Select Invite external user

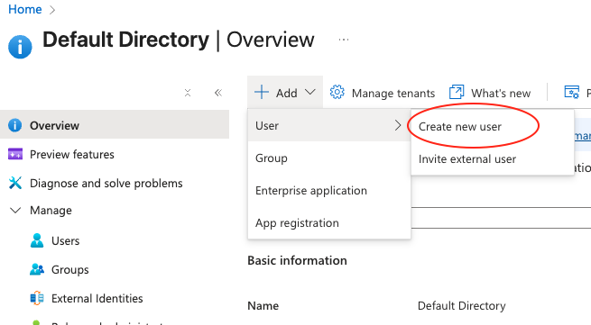(x=467, y=159)
